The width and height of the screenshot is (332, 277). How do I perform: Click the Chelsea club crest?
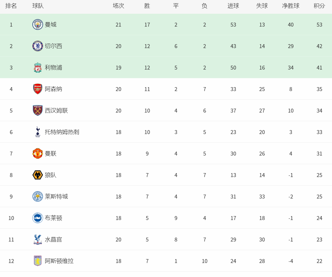pyautogui.click(x=38, y=46)
